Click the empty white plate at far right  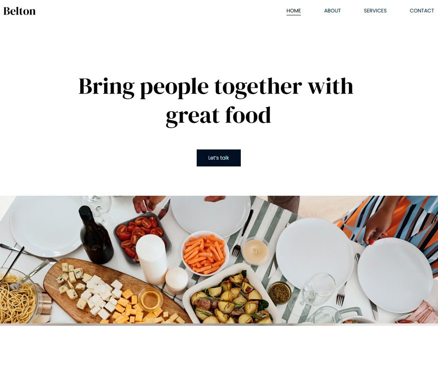coord(395,275)
